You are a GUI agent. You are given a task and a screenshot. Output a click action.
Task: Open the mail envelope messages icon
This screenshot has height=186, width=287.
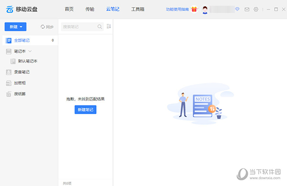[247, 9]
